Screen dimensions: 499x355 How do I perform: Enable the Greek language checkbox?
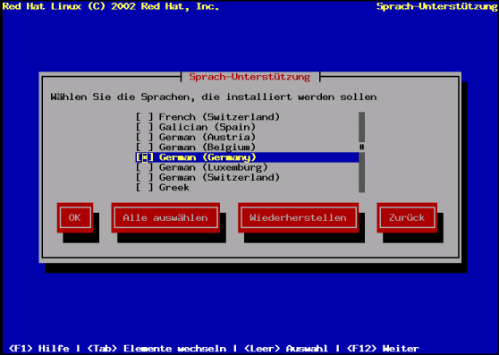145,188
